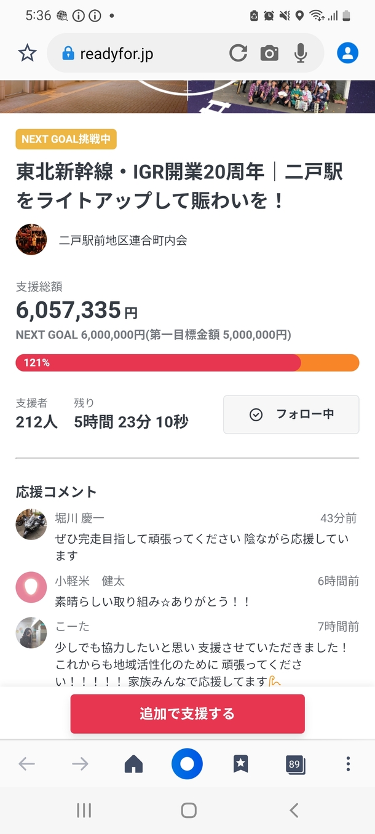
Task: Tap the bookmark star icon
Action: 27,54
